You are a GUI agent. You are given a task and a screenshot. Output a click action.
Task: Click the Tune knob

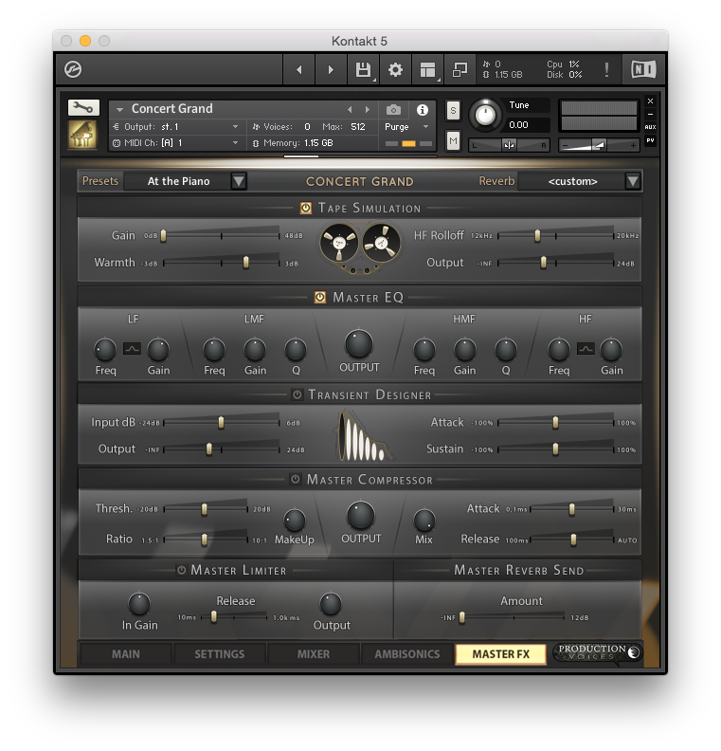coord(485,116)
